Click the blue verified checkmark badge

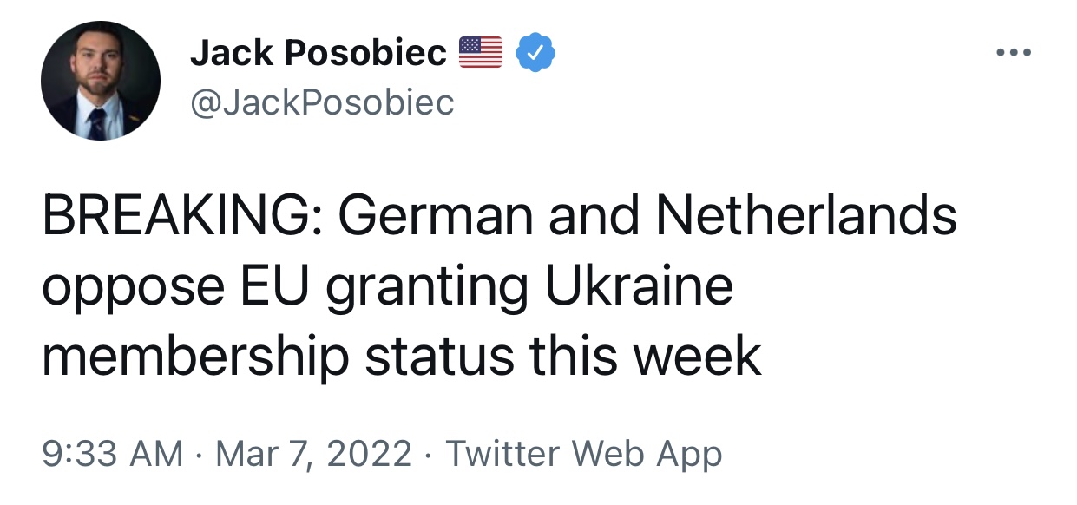pos(535,54)
